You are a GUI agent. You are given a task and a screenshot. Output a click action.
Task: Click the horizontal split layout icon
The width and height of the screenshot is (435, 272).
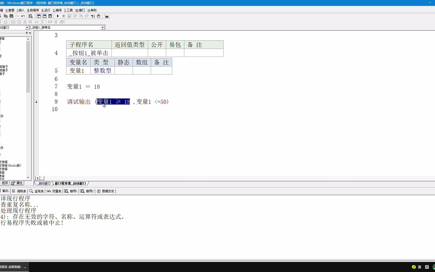pyautogui.click(x=44, y=16)
